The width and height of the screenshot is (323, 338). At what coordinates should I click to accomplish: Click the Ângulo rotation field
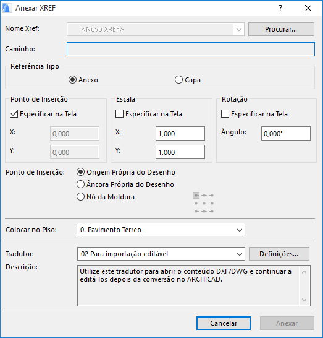tap(286, 134)
